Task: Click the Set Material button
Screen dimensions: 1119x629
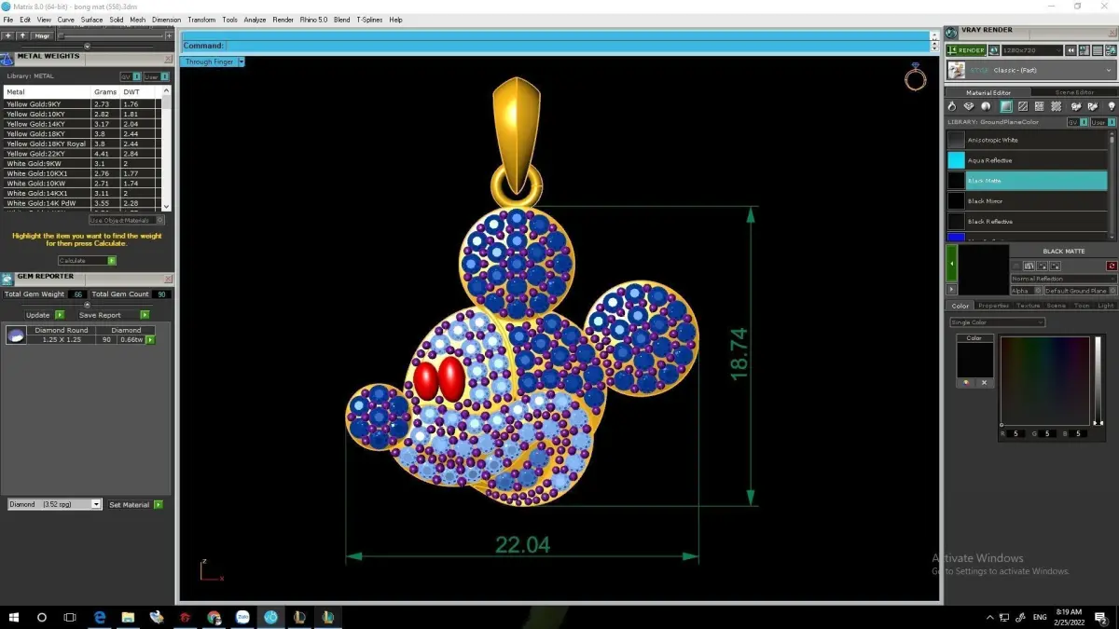Action: click(129, 504)
